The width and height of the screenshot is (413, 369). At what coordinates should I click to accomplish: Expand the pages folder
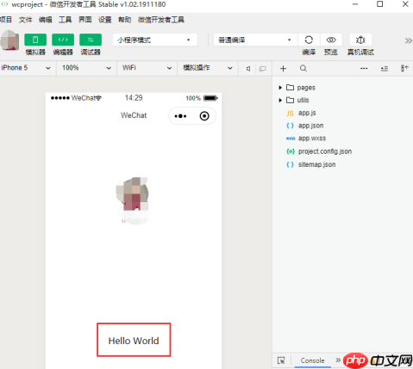click(x=280, y=88)
